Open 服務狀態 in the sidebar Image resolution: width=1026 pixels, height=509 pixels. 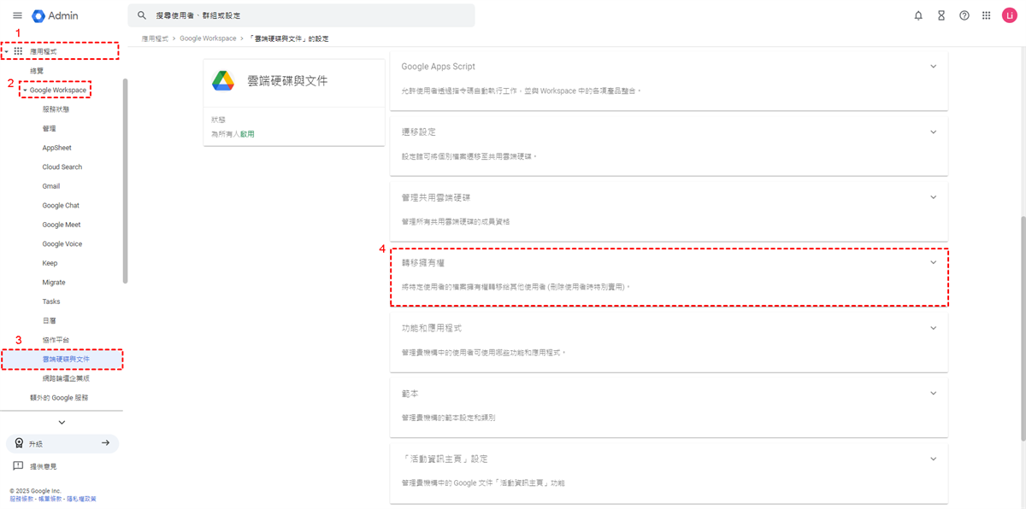point(56,109)
